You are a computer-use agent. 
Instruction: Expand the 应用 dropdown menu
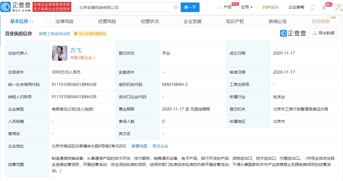pyautogui.click(x=247, y=7)
